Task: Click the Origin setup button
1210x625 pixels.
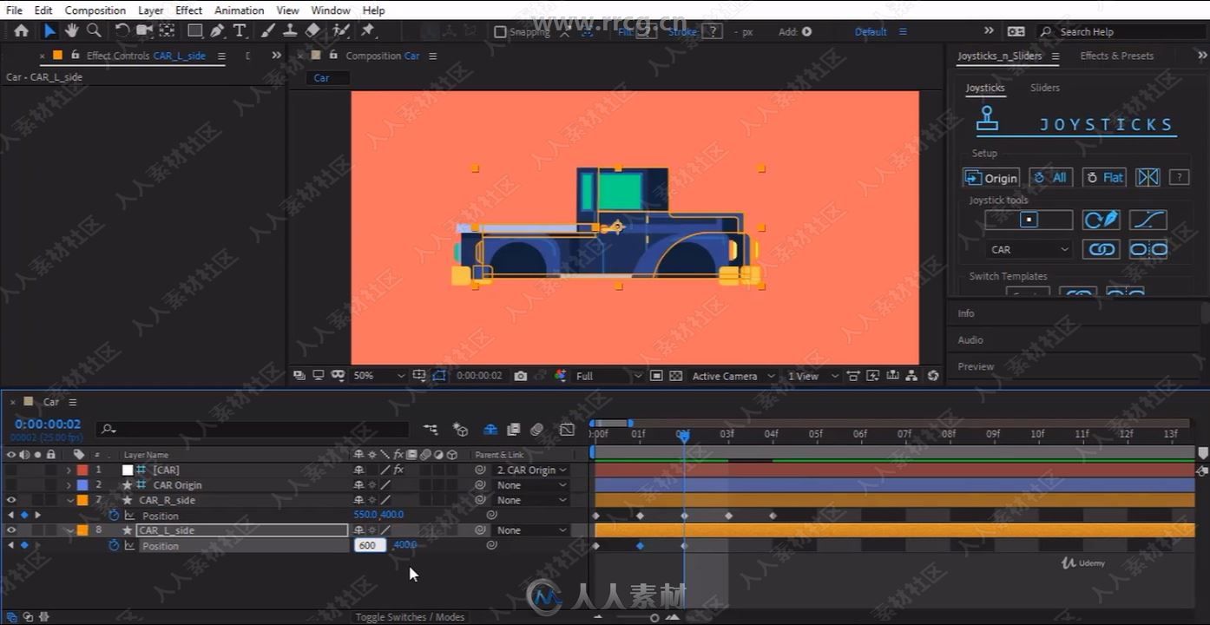Action: (990, 178)
